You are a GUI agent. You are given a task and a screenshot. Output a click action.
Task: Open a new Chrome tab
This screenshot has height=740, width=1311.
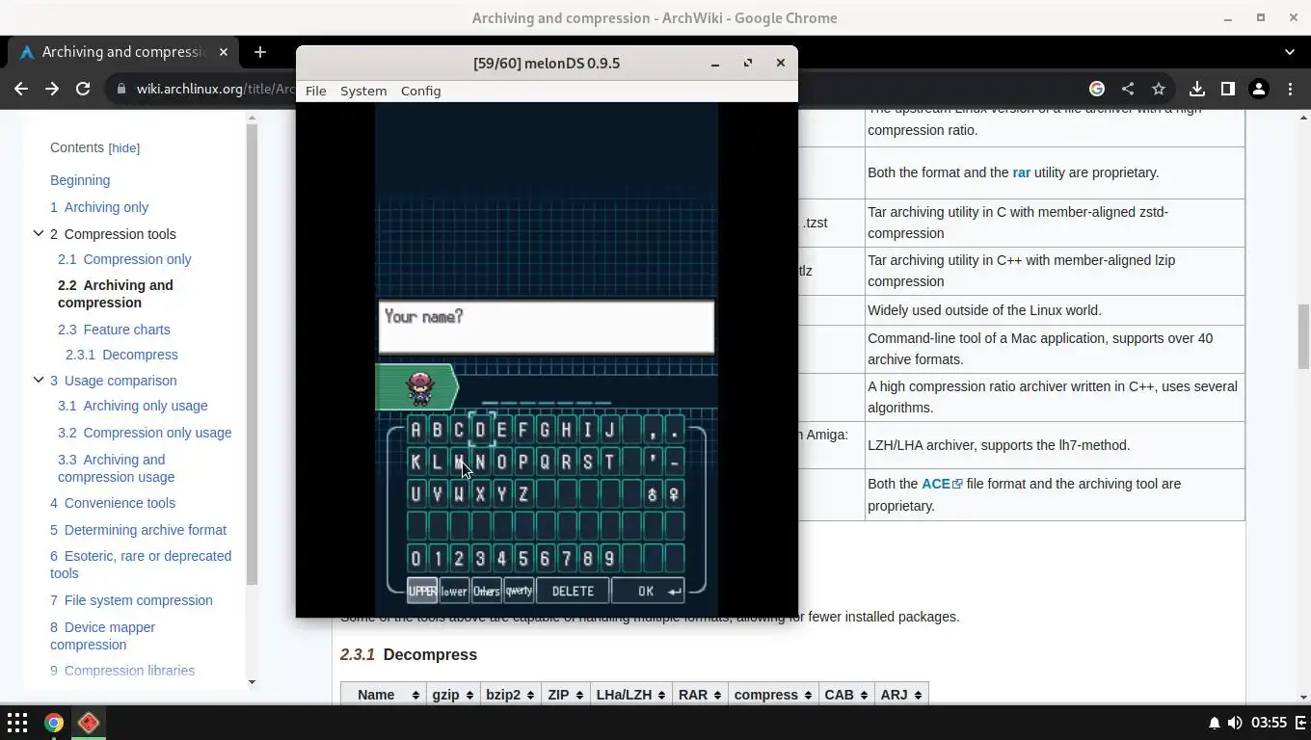259,52
